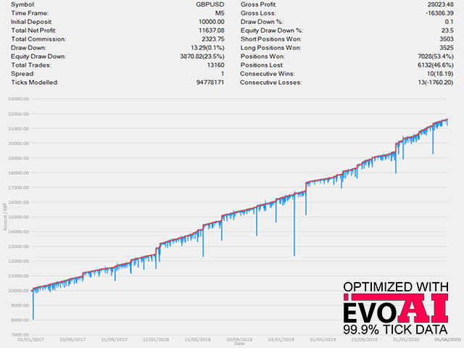Click the Long Positions Won value 3525
This screenshot has height=348, width=464.
pos(447,48)
